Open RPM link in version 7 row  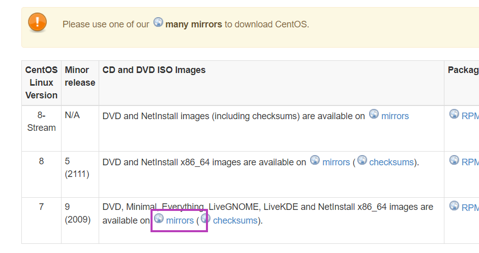pos(470,208)
